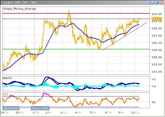
Task: Click the 29/Пт date label
Action: [x=20, y=112]
